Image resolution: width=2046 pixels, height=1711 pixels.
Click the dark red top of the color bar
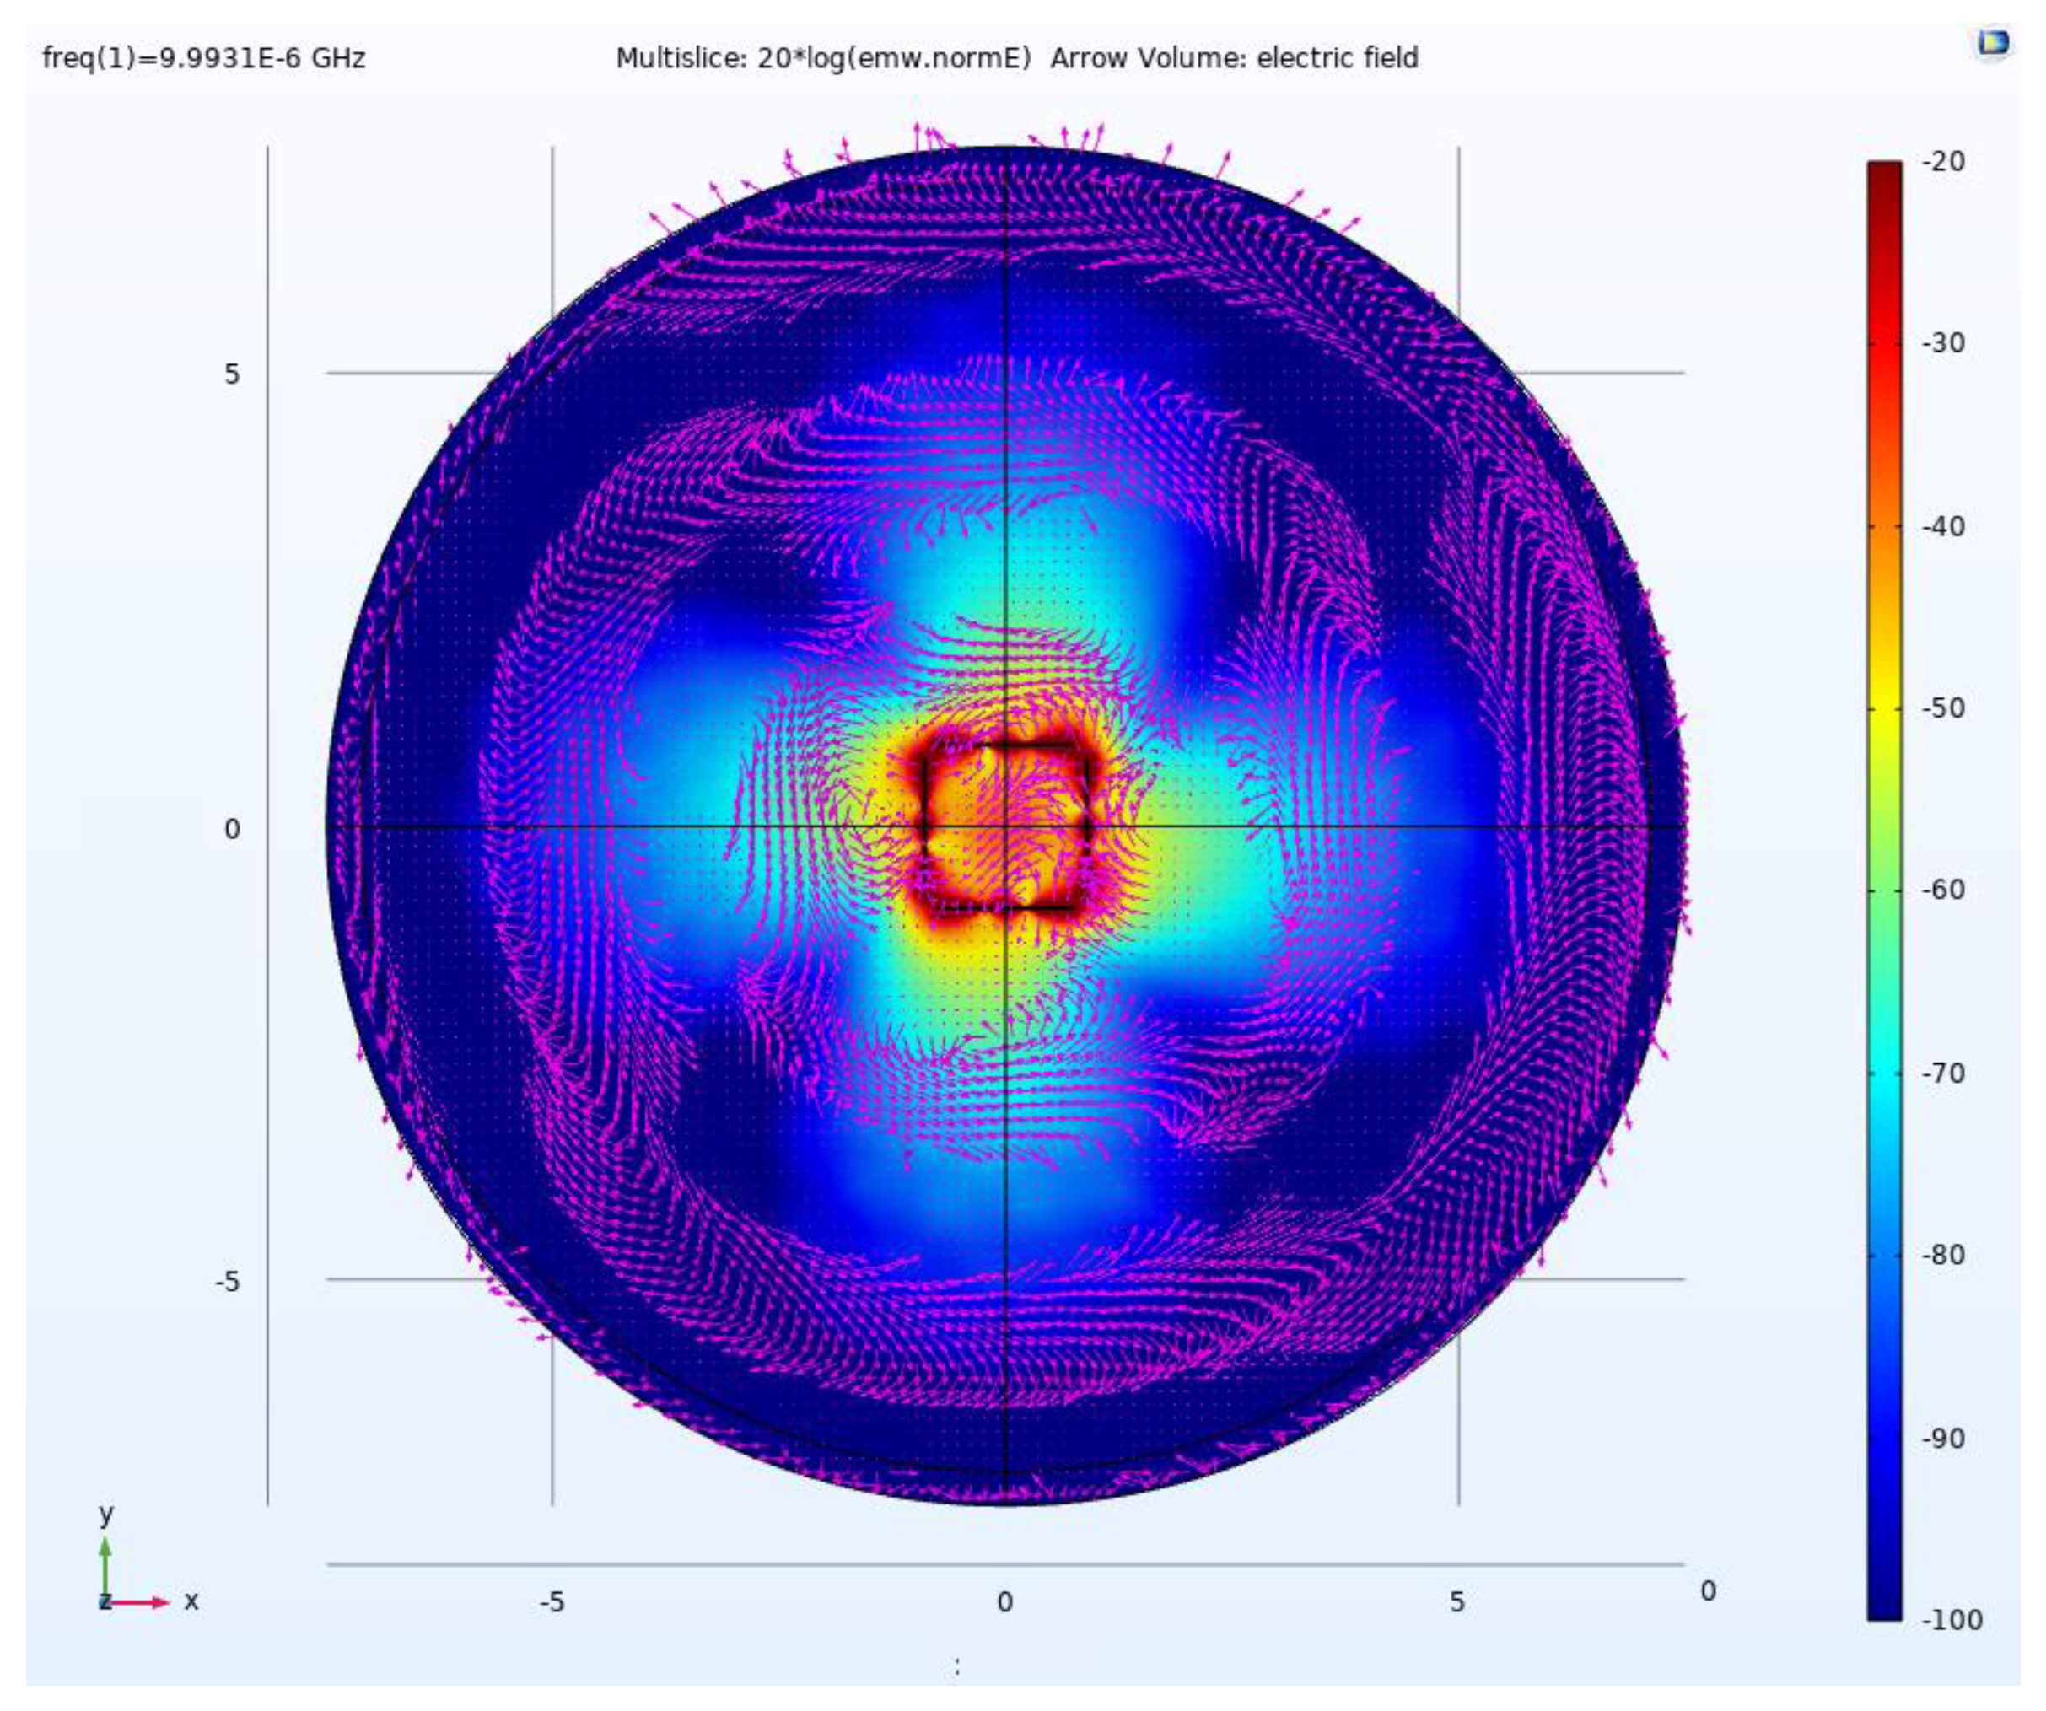1884,174
